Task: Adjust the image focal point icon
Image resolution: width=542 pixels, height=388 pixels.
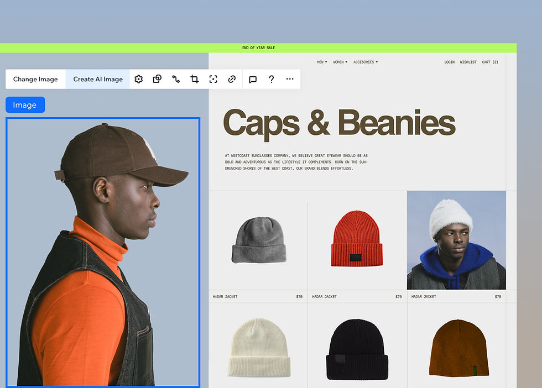Action: [213, 79]
